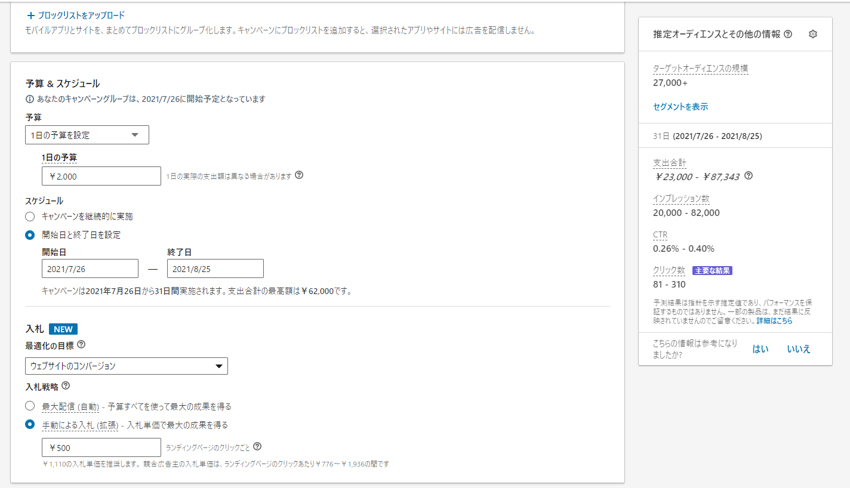Click はい feedback button
This screenshot has width=850, height=488.
pyautogui.click(x=760, y=349)
